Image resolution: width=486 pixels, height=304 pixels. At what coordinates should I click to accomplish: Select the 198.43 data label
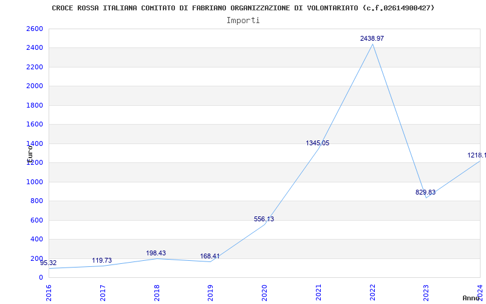pyautogui.click(x=156, y=253)
